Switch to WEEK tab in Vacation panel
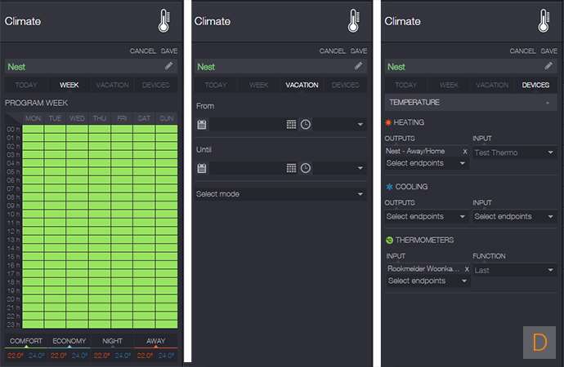 (x=258, y=85)
